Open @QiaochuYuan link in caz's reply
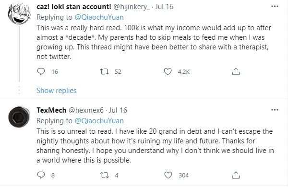This screenshot has width=288, height=187. (99, 17)
